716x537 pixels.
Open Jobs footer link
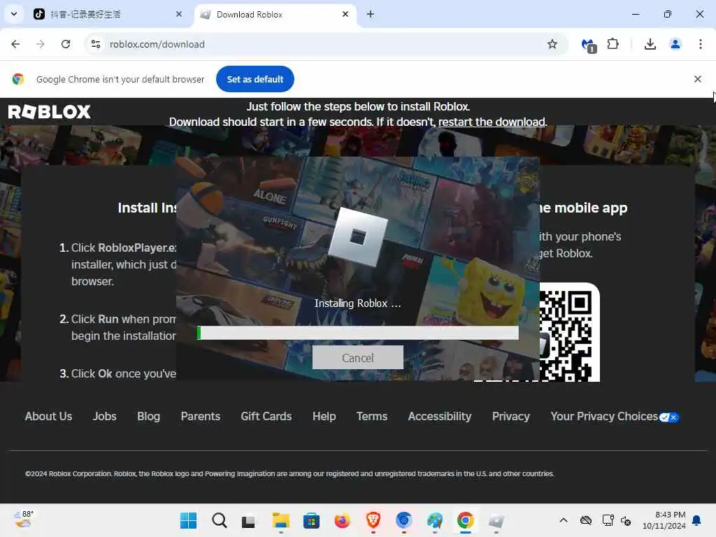tap(105, 417)
